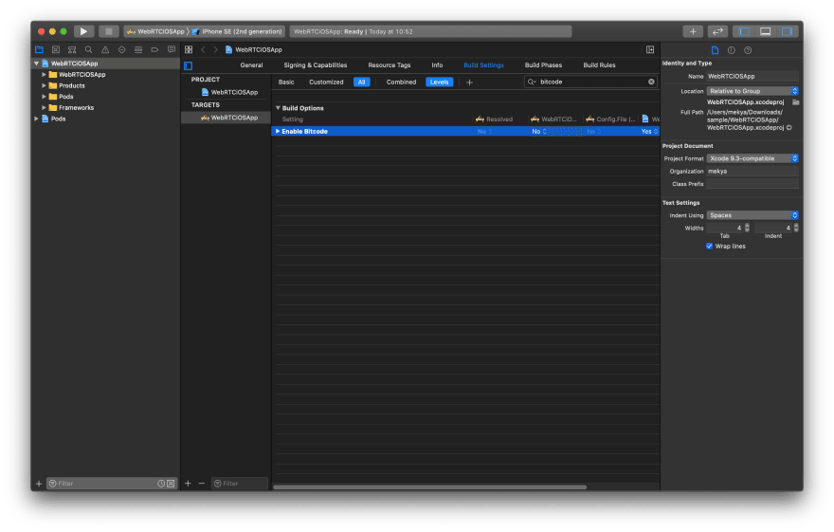The width and height of the screenshot is (834, 532).
Task: Expand the Enable Bitcode setting row
Action: 278,132
